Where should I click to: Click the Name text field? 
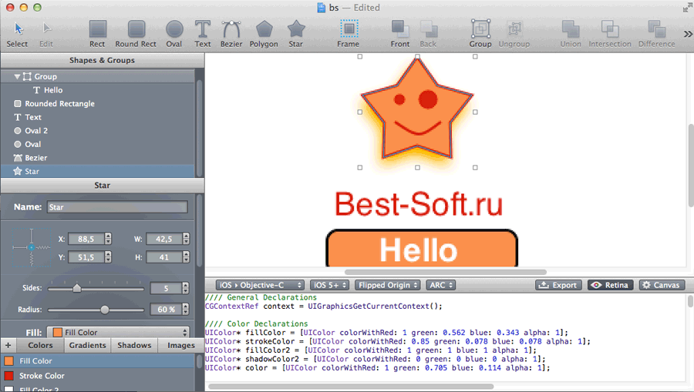click(x=117, y=207)
